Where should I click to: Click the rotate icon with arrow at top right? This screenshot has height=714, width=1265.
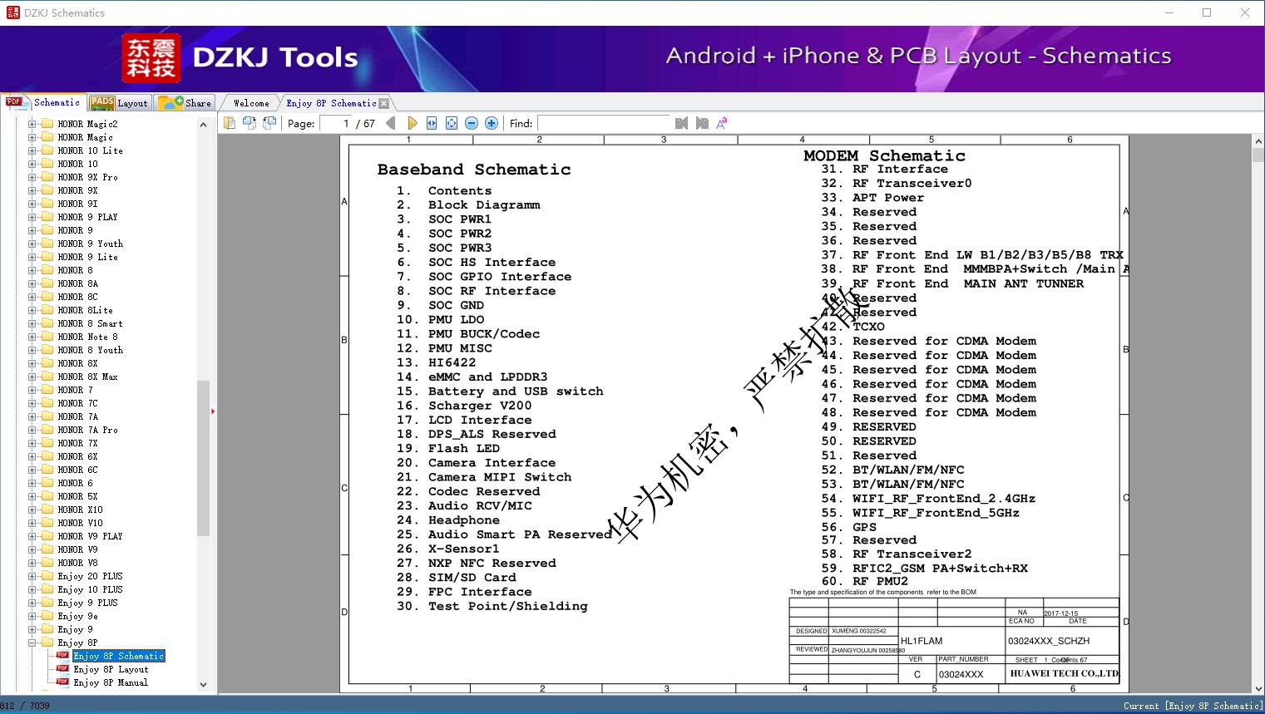pos(250,123)
